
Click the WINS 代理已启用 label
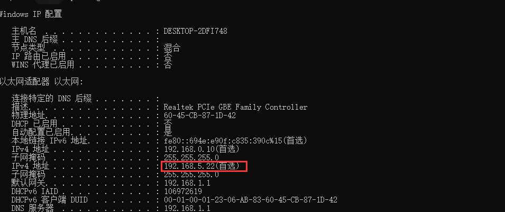pos(43,65)
